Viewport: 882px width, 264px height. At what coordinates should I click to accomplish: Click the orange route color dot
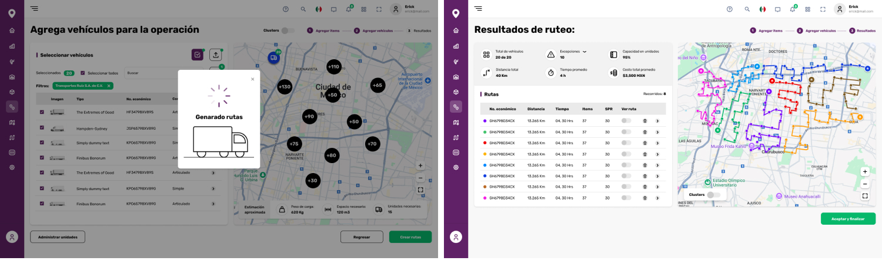pyautogui.click(x=485, y=187)
